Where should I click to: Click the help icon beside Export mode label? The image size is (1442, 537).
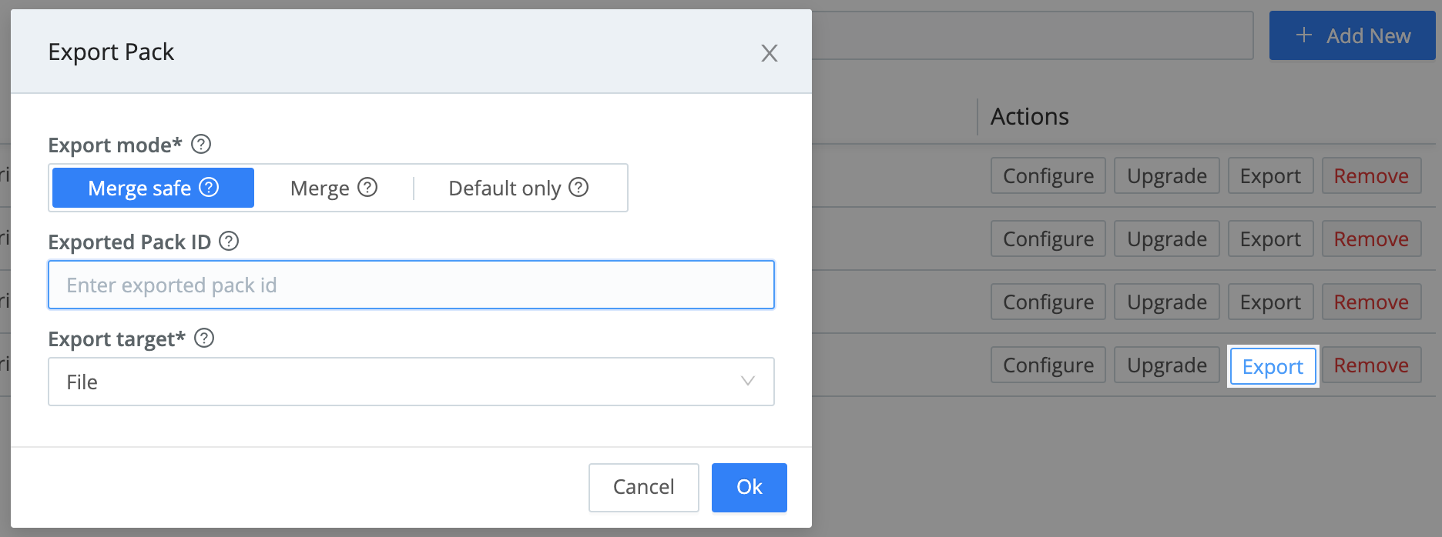[x=201, y=144]
